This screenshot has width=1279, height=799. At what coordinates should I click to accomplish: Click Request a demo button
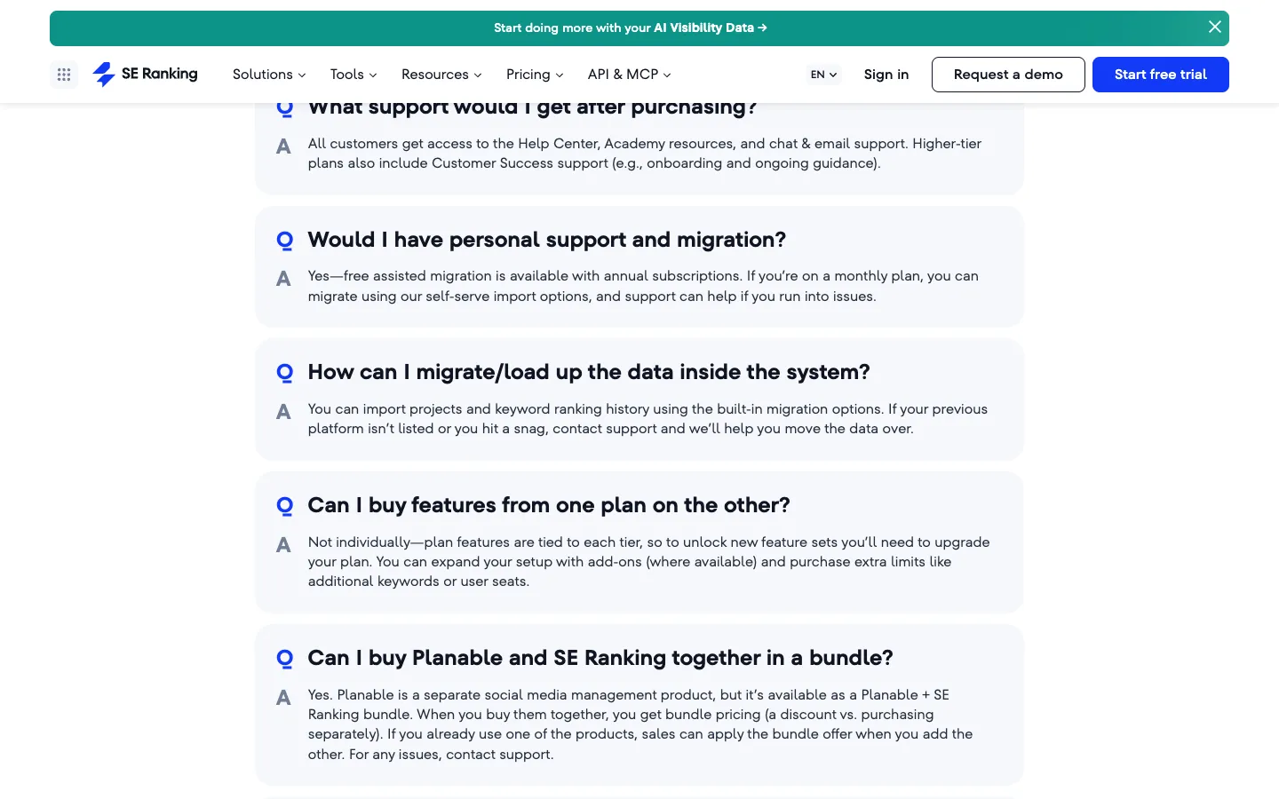[x=1008, y=75]
